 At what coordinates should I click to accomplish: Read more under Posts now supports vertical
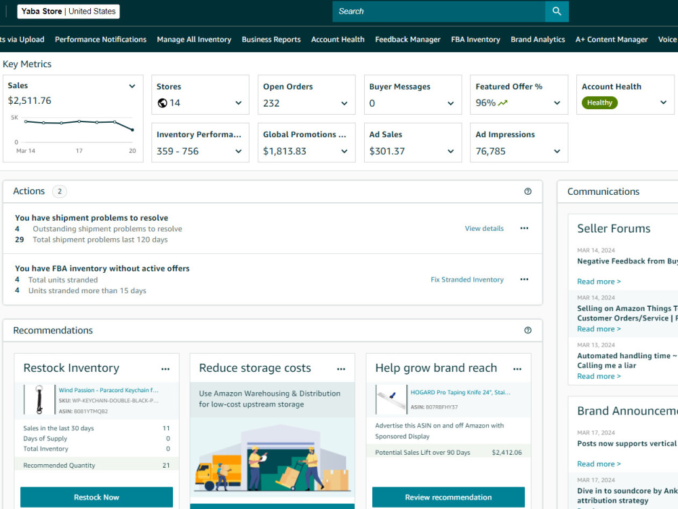tap(599, 464)
